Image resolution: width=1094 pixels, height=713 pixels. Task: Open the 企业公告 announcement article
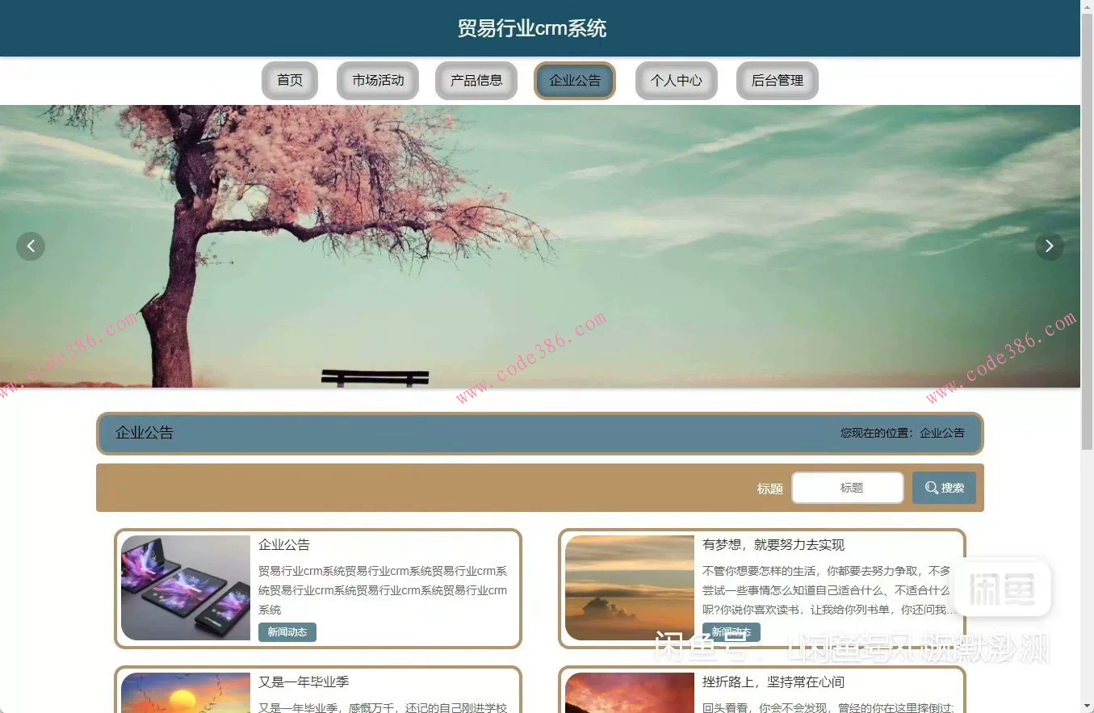click(284, 545)
